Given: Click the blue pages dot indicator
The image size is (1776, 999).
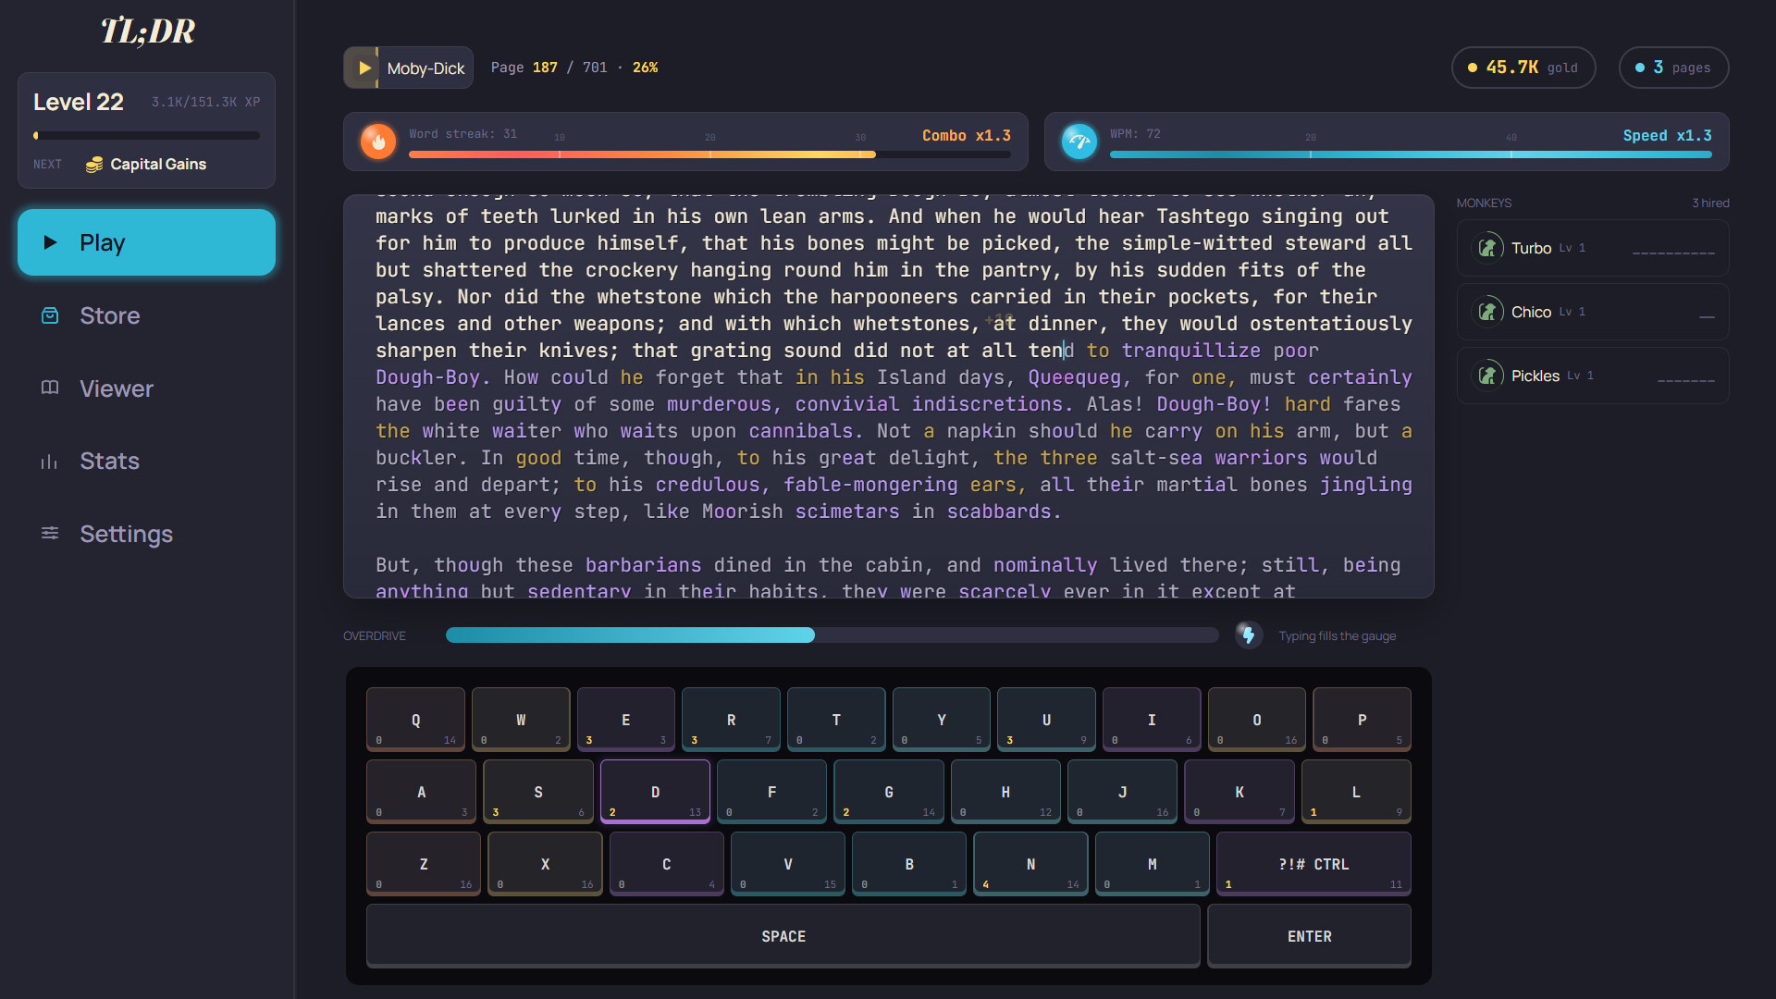Looking at the screenshot, I should 1640,68.
